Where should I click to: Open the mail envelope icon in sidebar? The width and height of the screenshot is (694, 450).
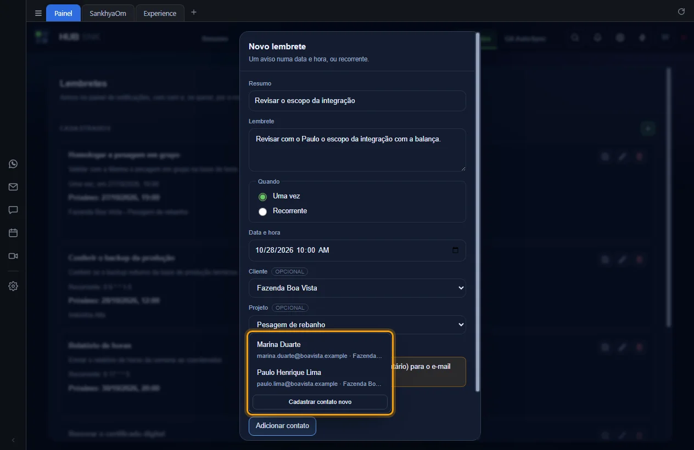[x=13, y=187]
